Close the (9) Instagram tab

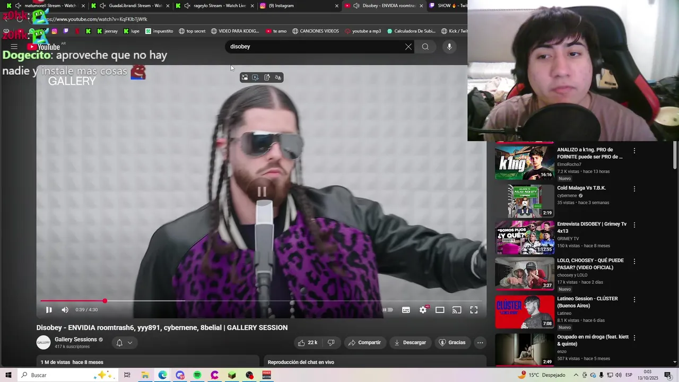(336, 6)
